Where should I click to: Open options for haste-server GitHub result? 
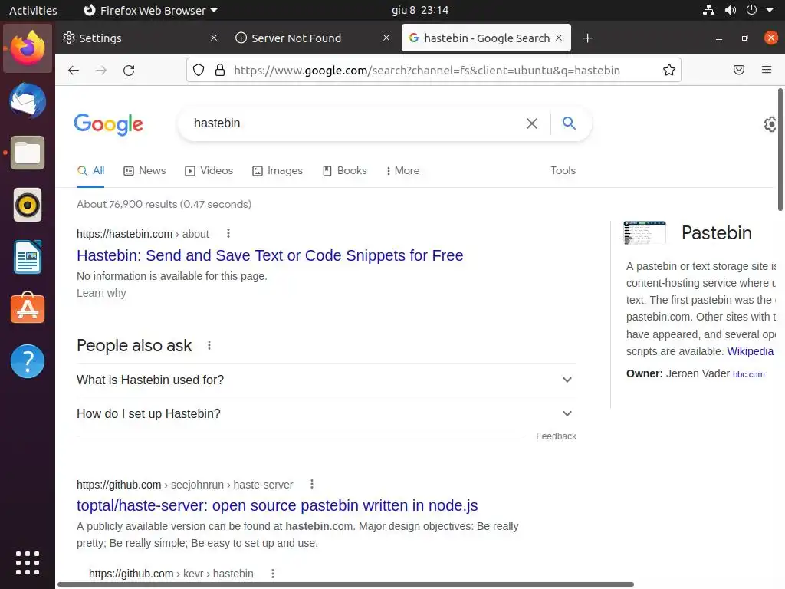click(x=312, y=485)
